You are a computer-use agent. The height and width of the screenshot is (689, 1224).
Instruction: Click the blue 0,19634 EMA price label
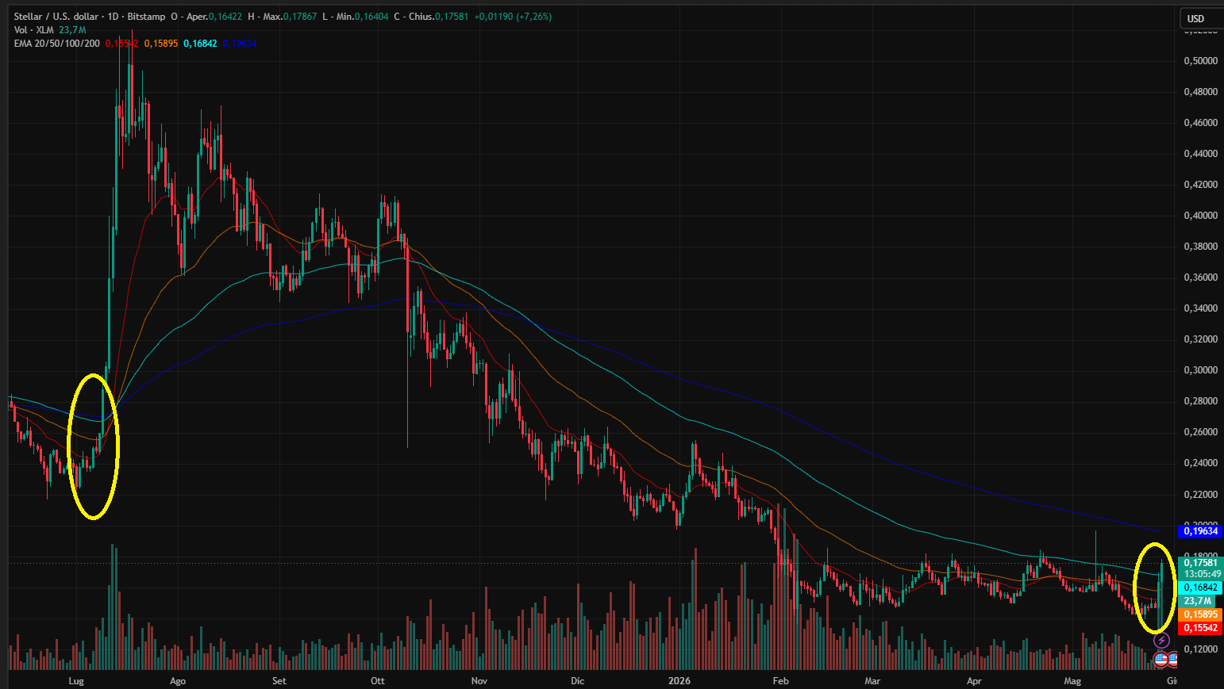pos(1200,531)
